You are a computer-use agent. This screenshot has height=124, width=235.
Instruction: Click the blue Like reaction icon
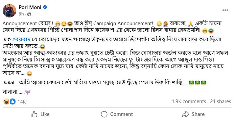tap(13, 101)
